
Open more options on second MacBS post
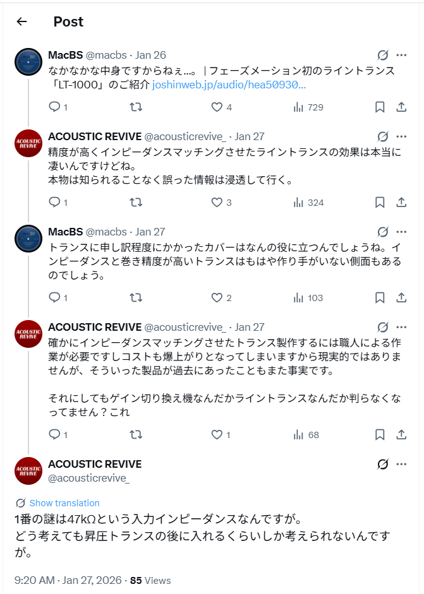coord(401,232)
